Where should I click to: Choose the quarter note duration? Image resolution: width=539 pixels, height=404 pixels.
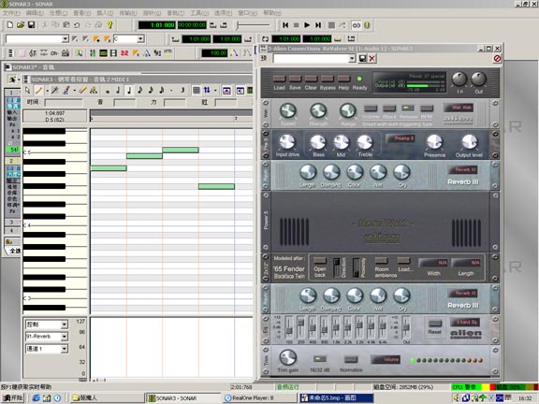129,91
